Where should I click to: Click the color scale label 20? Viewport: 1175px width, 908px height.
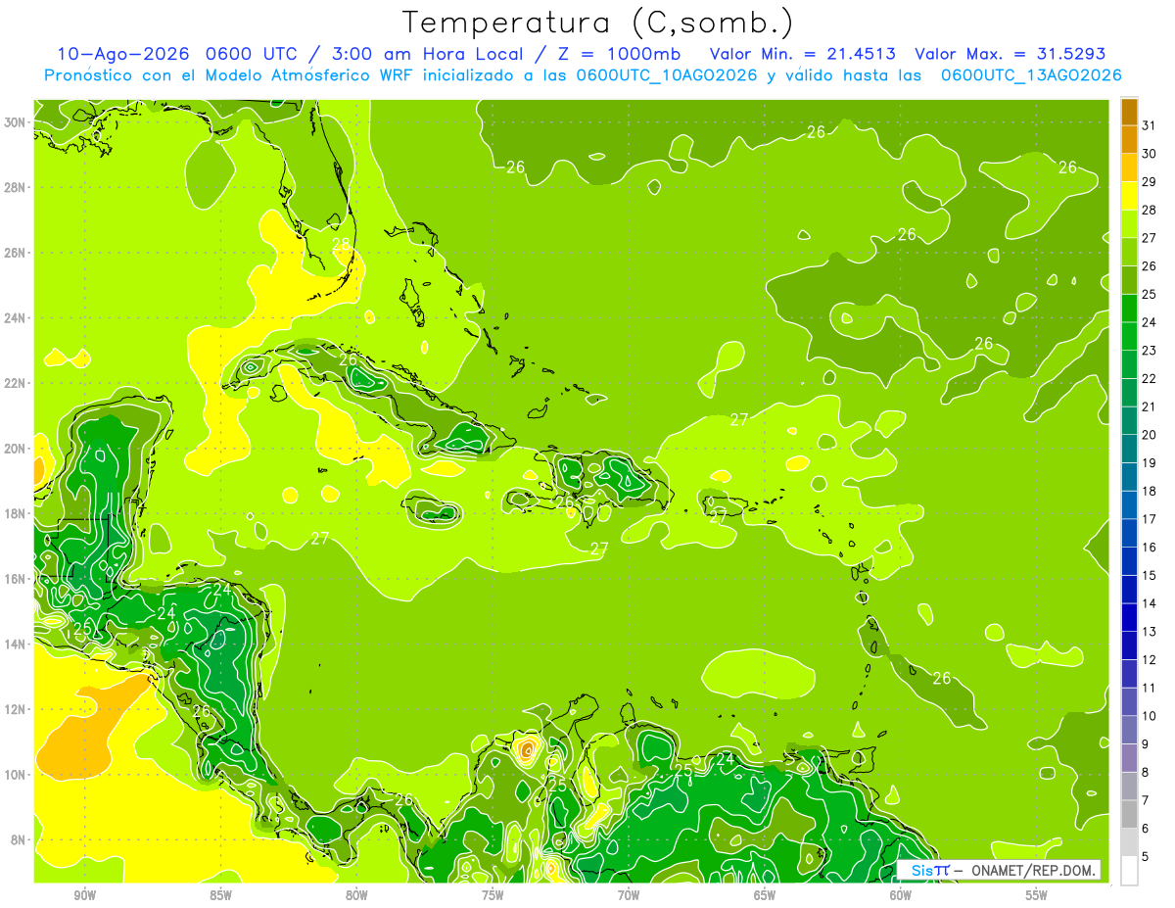(x=1150, y=434)
